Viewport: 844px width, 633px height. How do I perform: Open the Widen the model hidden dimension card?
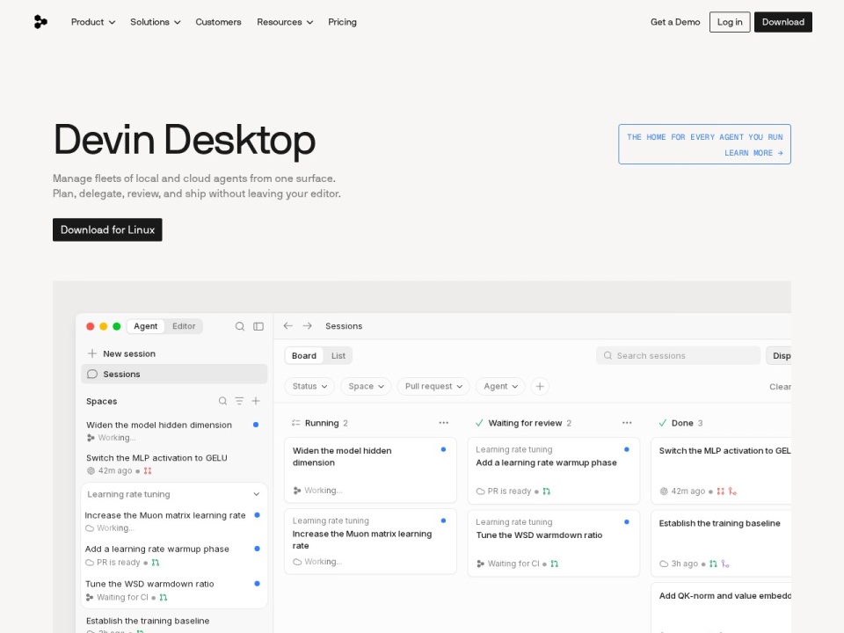370,470
